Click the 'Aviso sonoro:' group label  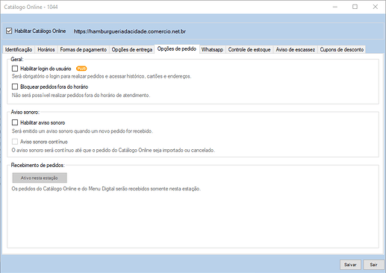(x=25, y=112)
